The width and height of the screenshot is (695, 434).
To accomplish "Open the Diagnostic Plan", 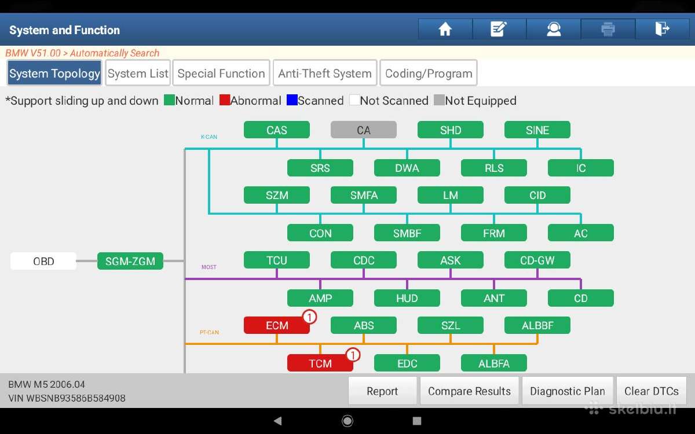I will pyautogui.click(x=568, y=391).
